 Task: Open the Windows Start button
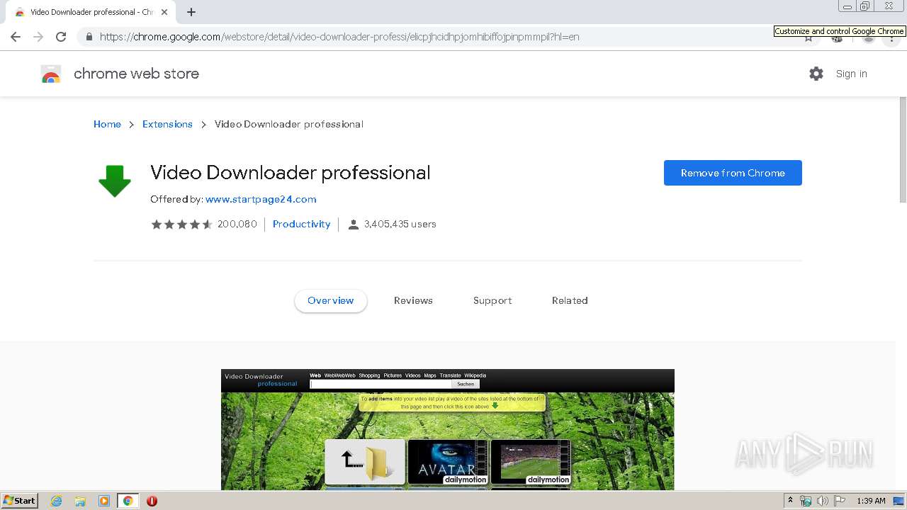point(20,501)
